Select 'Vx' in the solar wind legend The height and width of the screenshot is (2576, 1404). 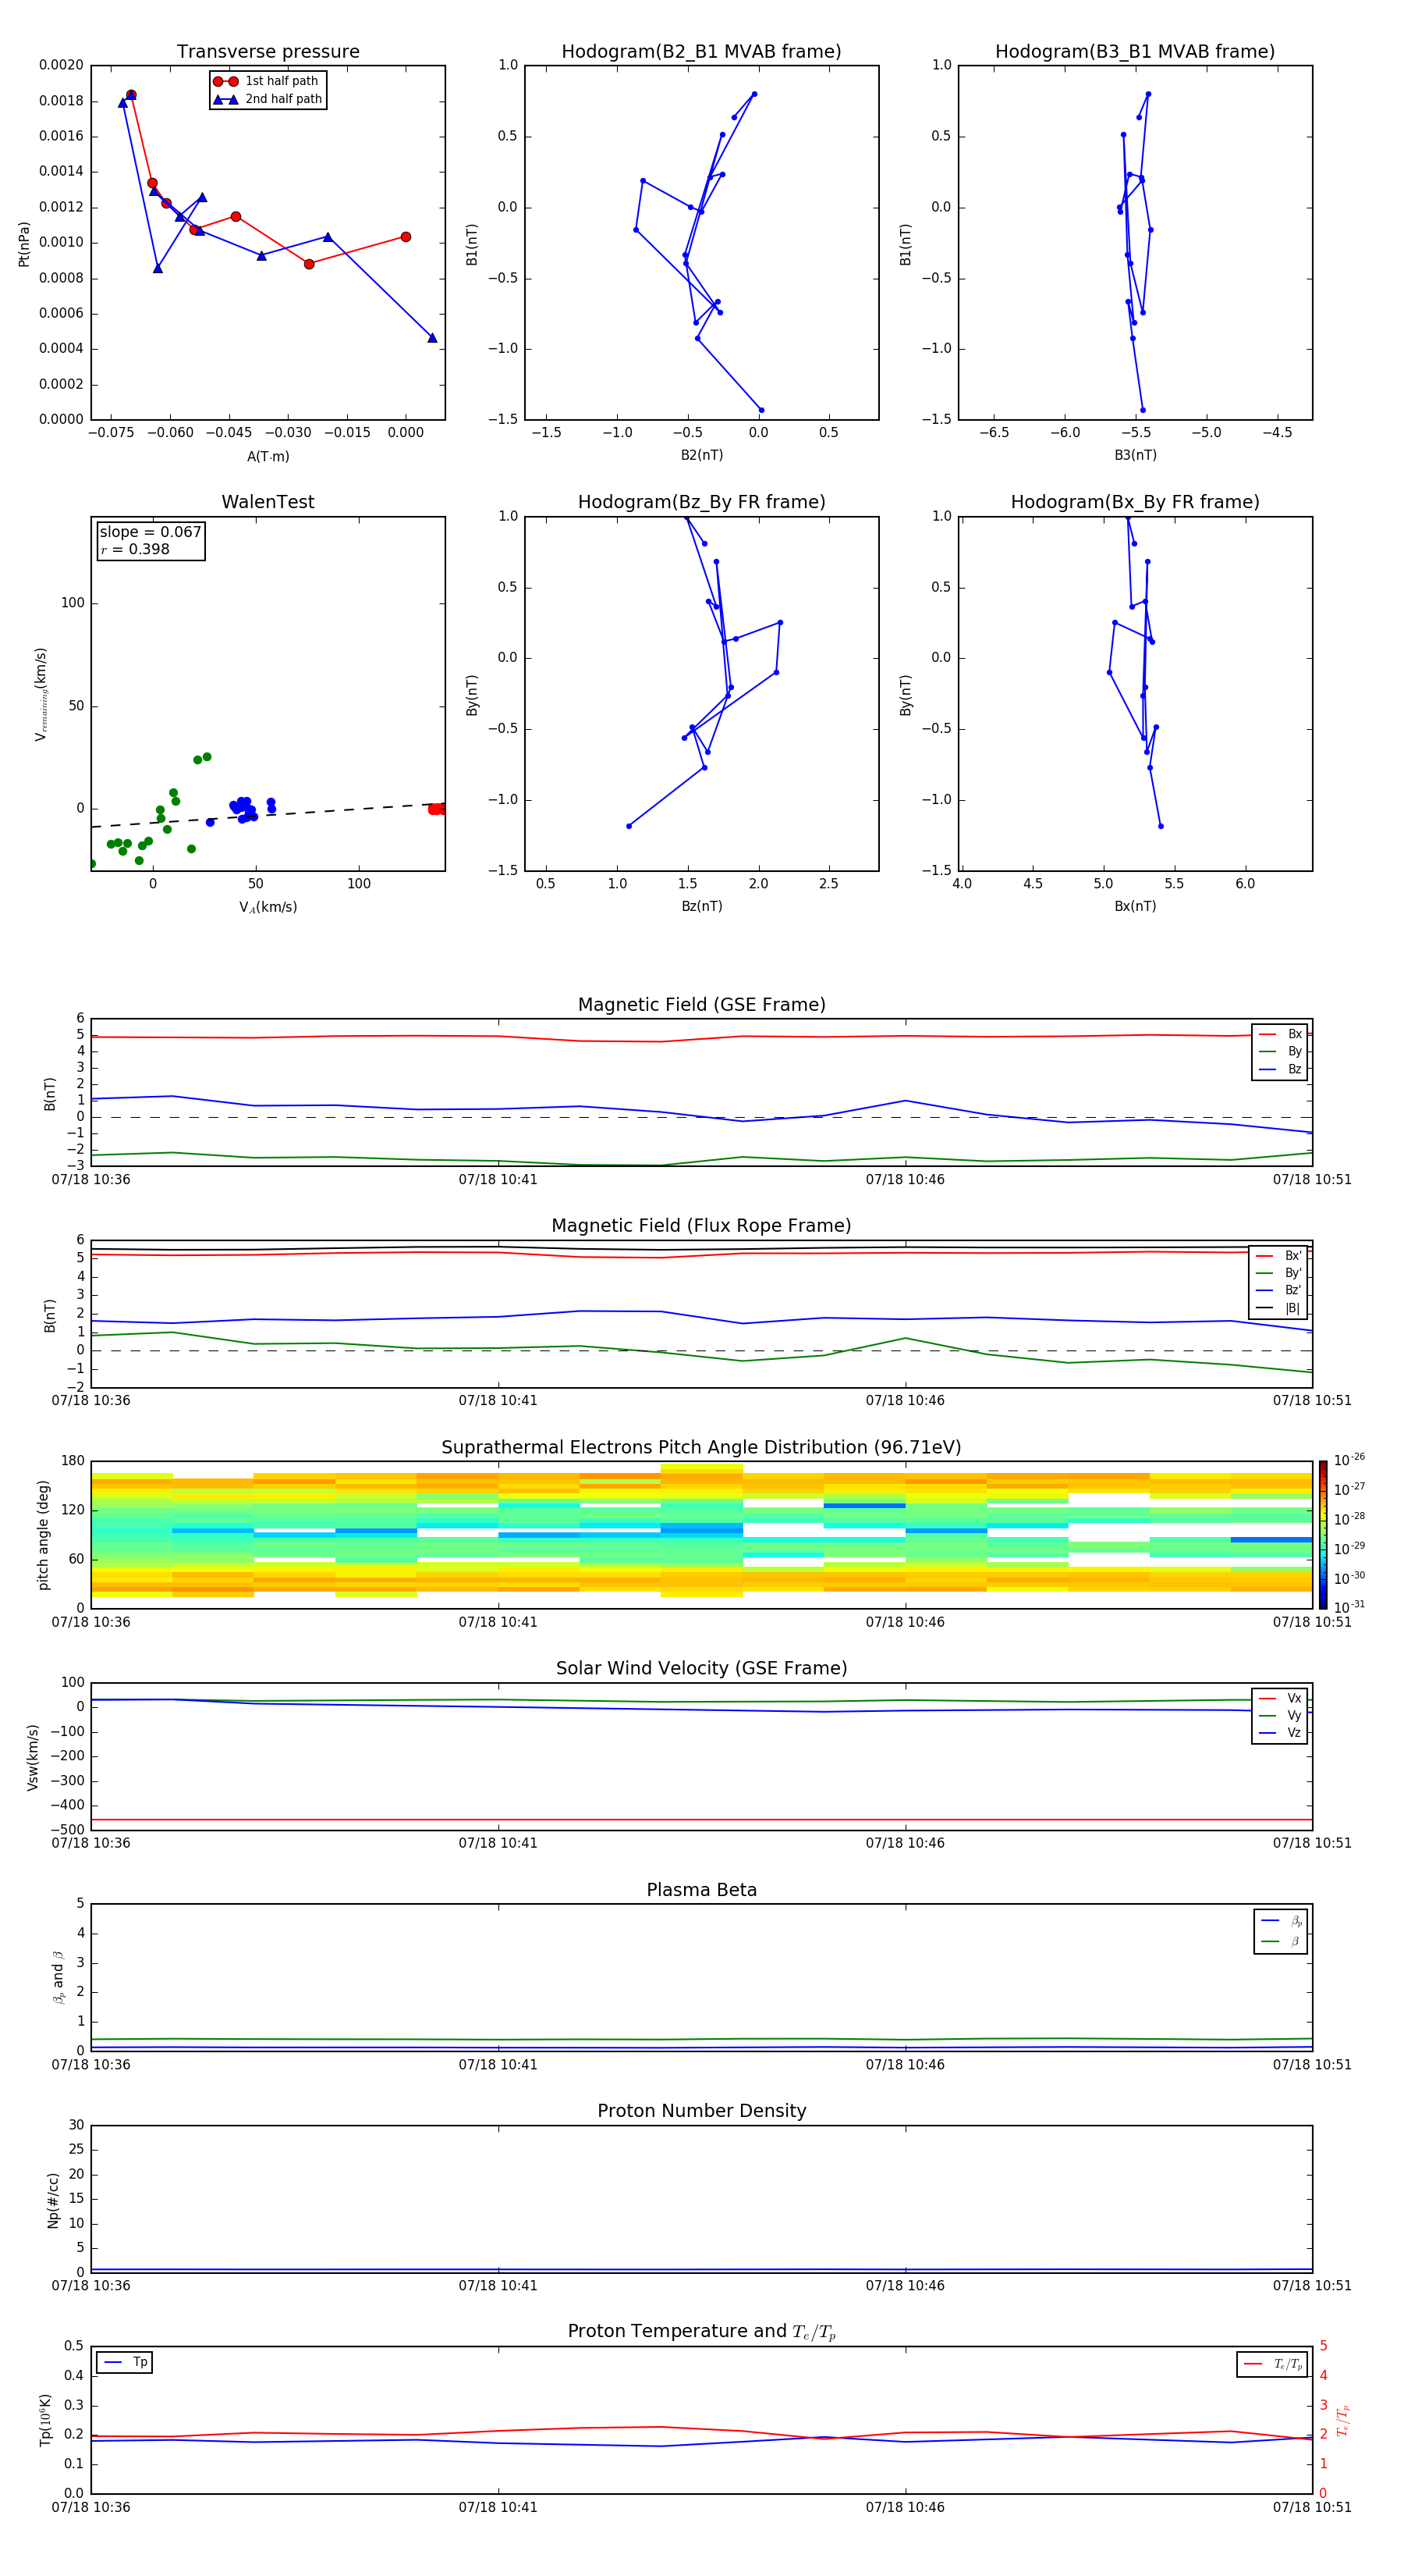click(x=1280, y=1698)
